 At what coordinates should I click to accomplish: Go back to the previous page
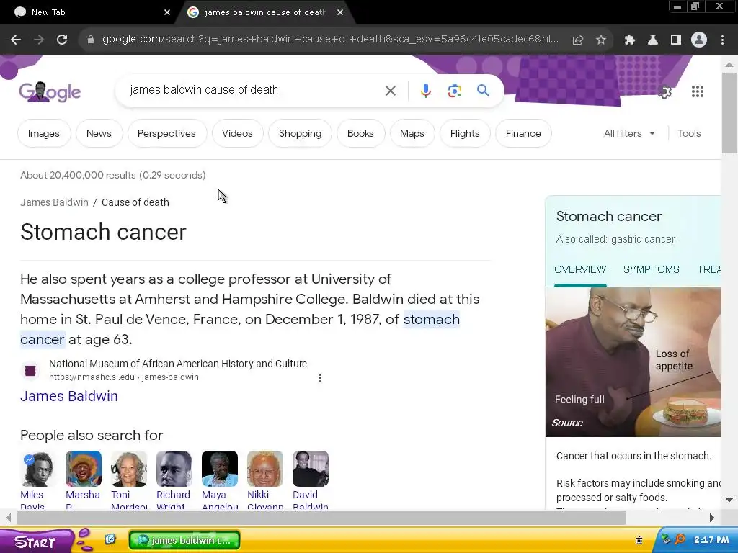click(x=16, y=40)
